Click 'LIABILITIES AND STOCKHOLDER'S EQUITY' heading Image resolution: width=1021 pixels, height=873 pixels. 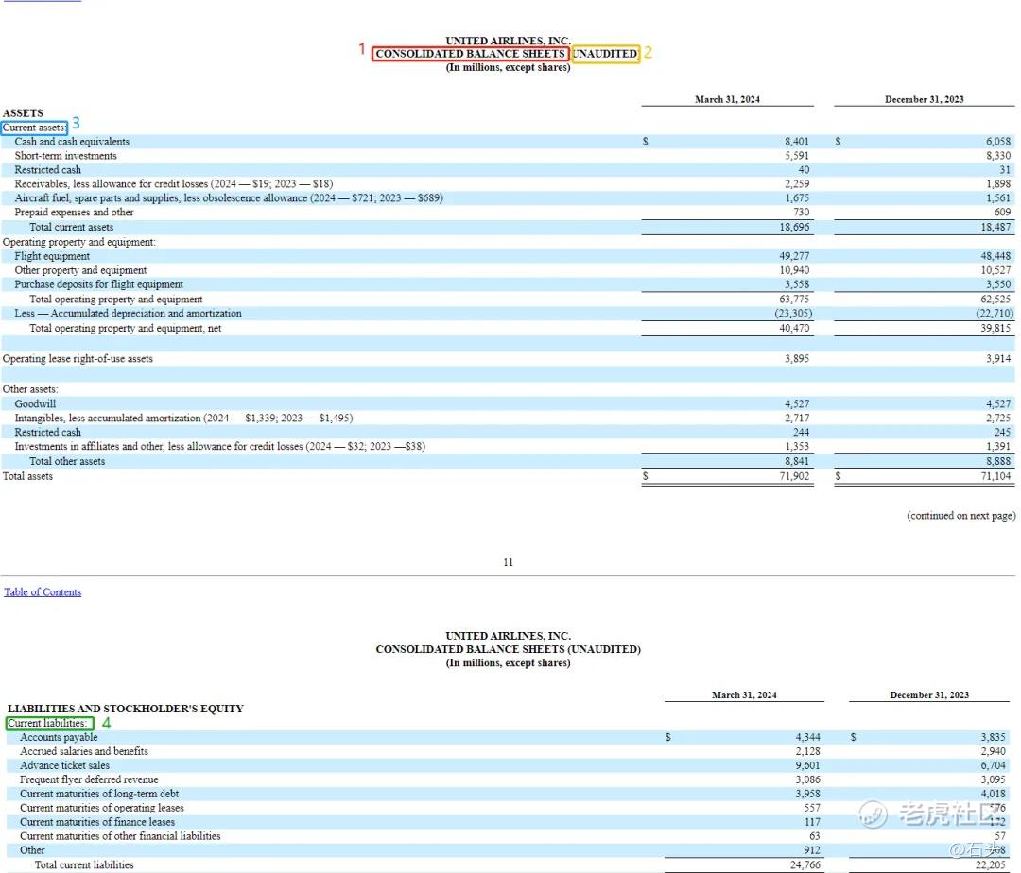click(126, 709)
